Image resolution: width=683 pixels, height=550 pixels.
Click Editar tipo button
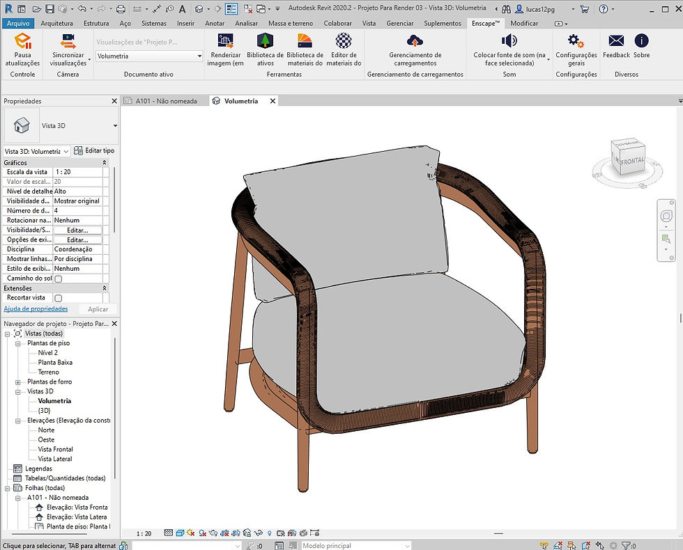pos(94,150)
